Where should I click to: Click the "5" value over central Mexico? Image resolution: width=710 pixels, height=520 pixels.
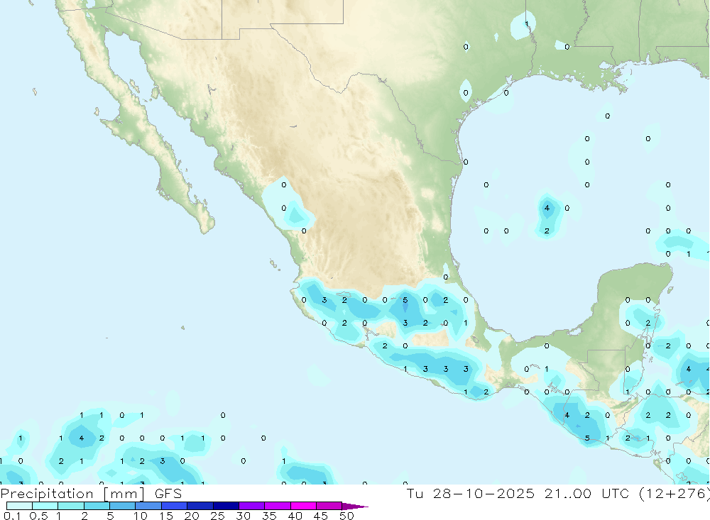tap(405, 300)
